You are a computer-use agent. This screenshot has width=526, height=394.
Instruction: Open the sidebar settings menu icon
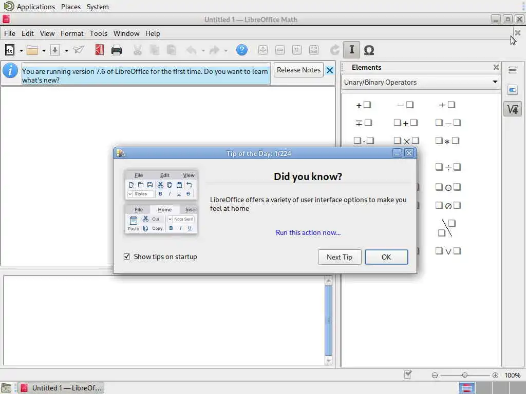coord(512,70)
